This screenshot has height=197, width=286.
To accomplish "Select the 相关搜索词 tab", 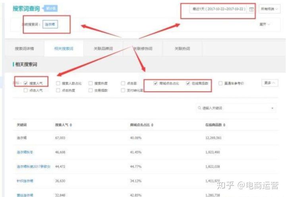I will click(x=64, y=49).
